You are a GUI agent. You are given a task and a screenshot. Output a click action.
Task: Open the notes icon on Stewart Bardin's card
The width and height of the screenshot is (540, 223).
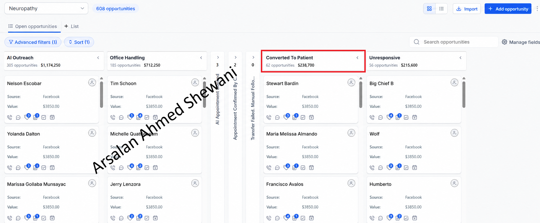click(295, 117)
